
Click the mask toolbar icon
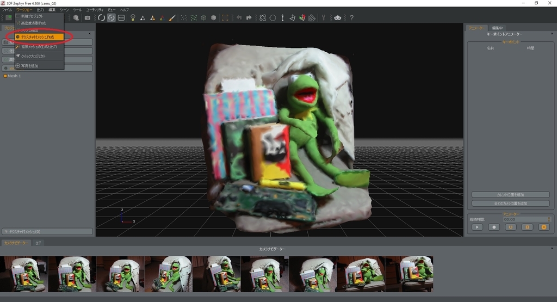point(337,18)
